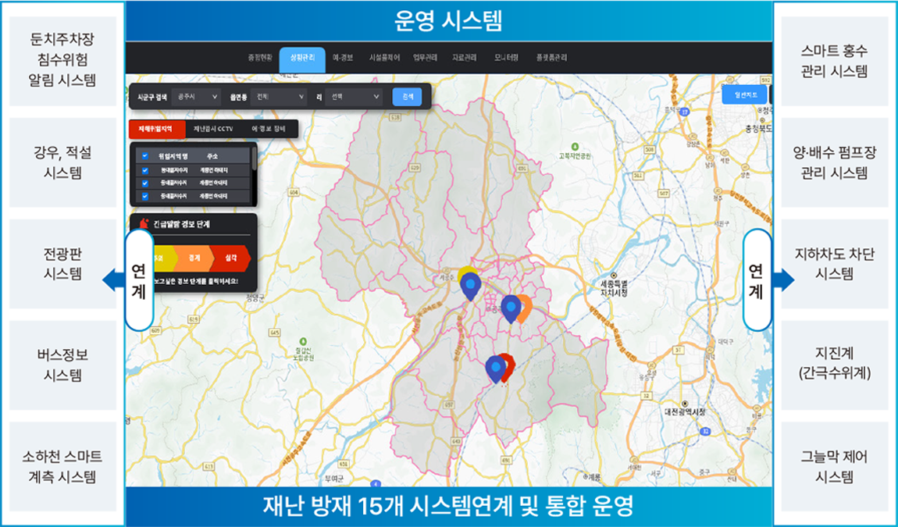898x527 pixels.
Task: Click the 강우, 적설 시스템 box
Action: [x=62, y=162]
